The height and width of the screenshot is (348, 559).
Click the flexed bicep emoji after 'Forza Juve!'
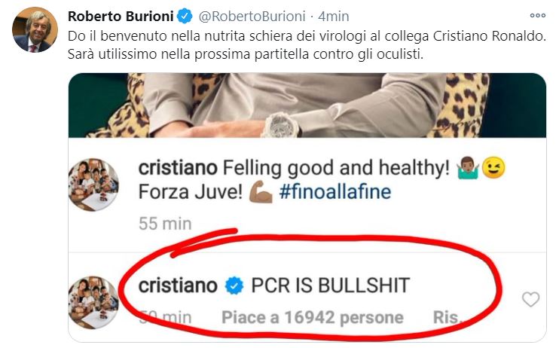tap(260, 192)
